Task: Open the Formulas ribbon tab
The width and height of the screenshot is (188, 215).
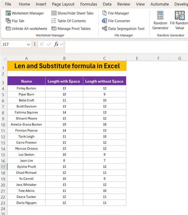Action: [88, 4]
